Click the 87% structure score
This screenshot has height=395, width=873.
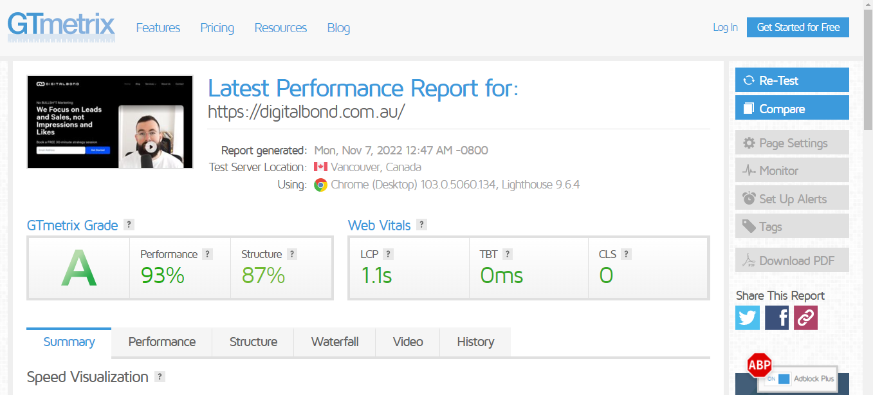point(263,275)
